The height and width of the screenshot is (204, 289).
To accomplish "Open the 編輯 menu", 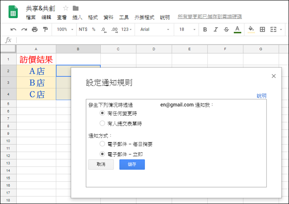I will point(46,17).
